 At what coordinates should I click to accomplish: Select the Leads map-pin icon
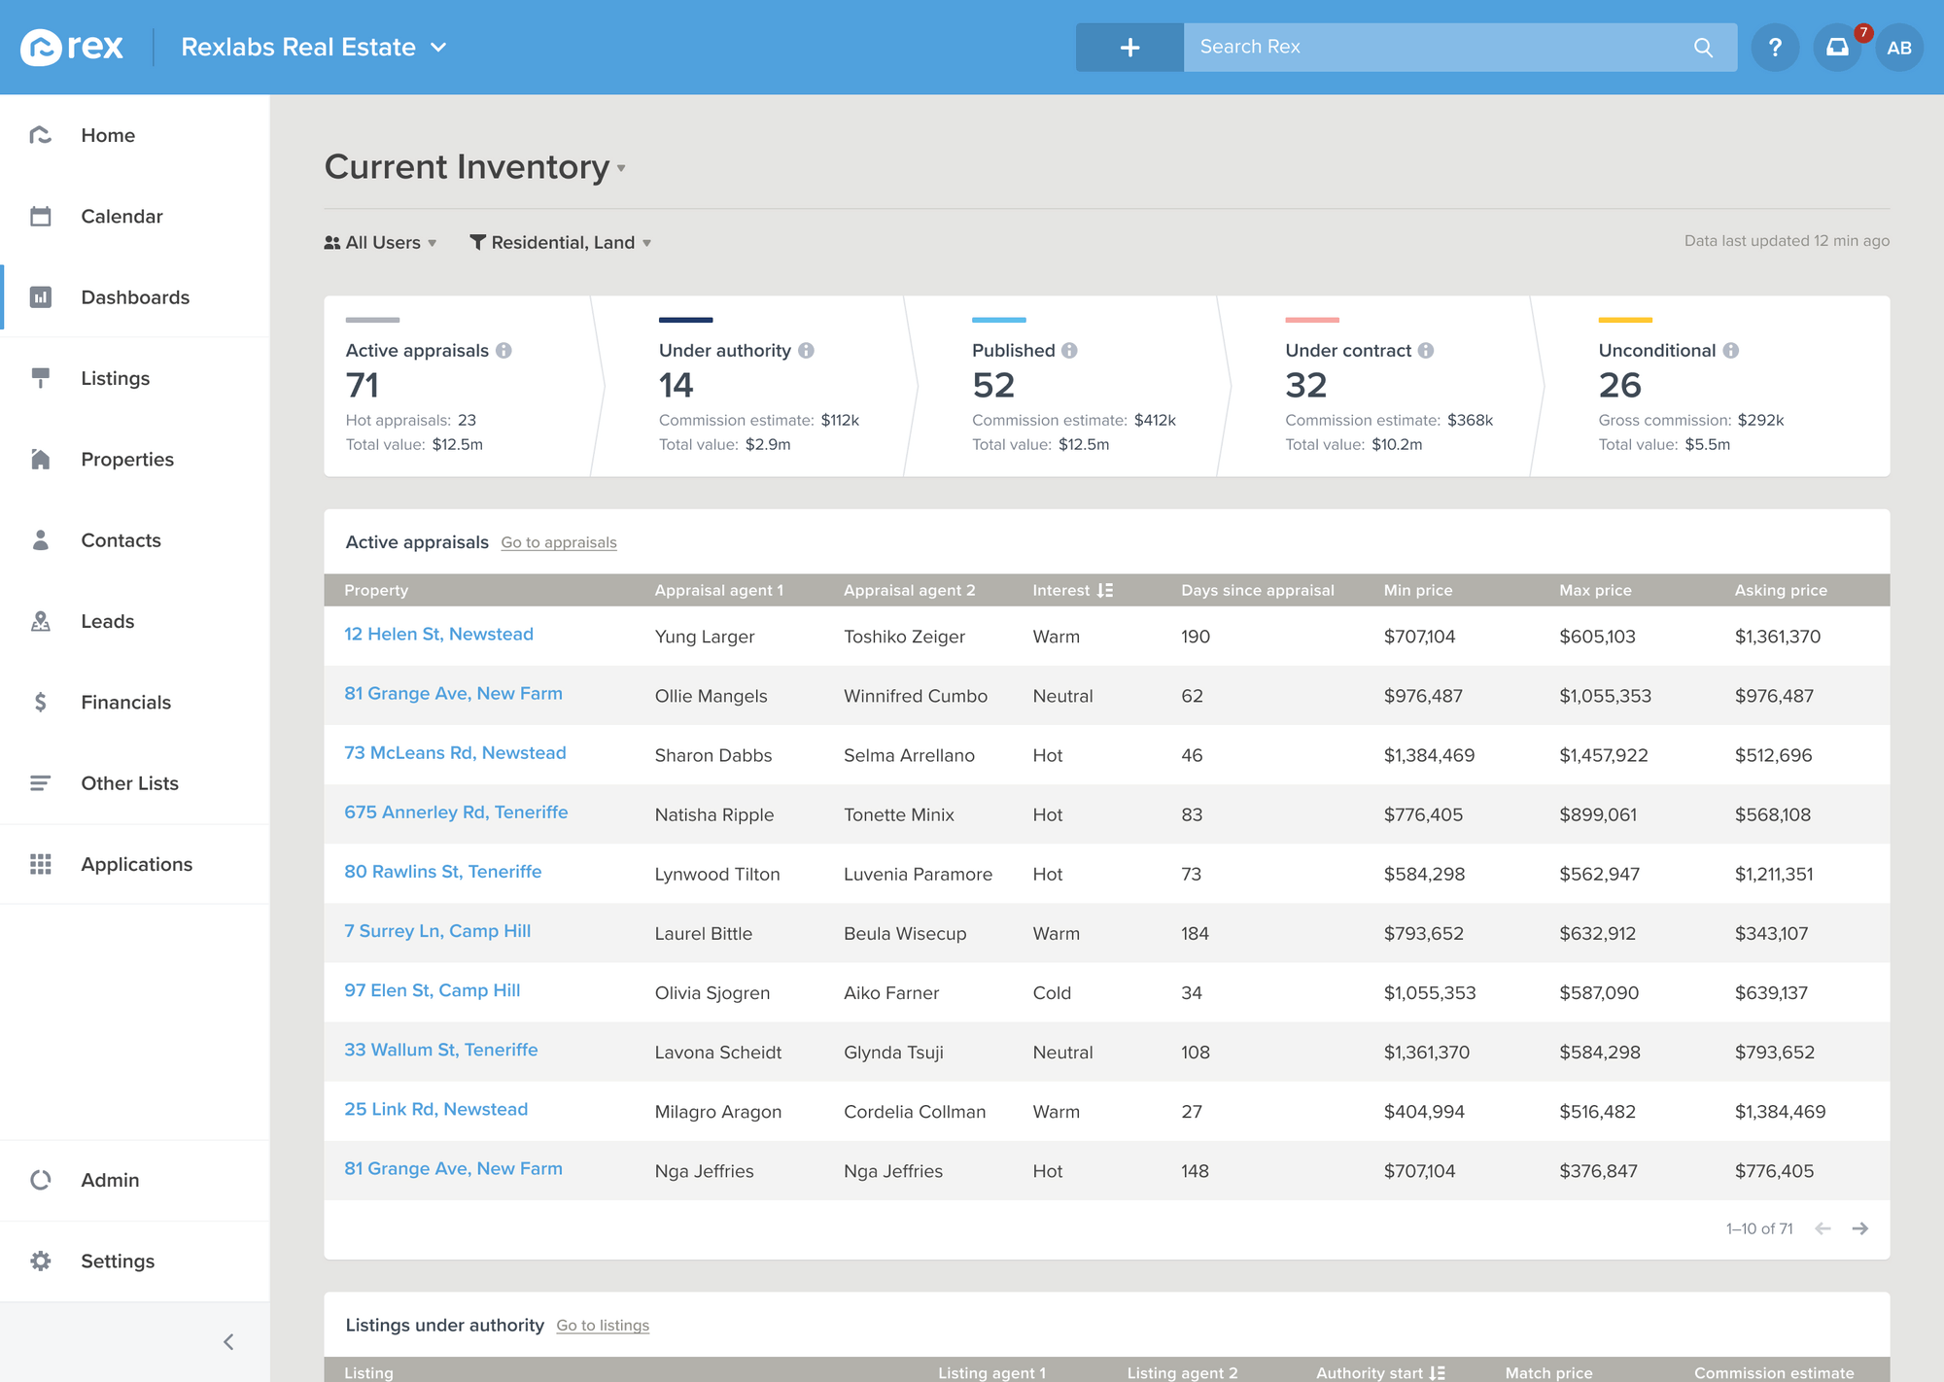pos(40,621)
